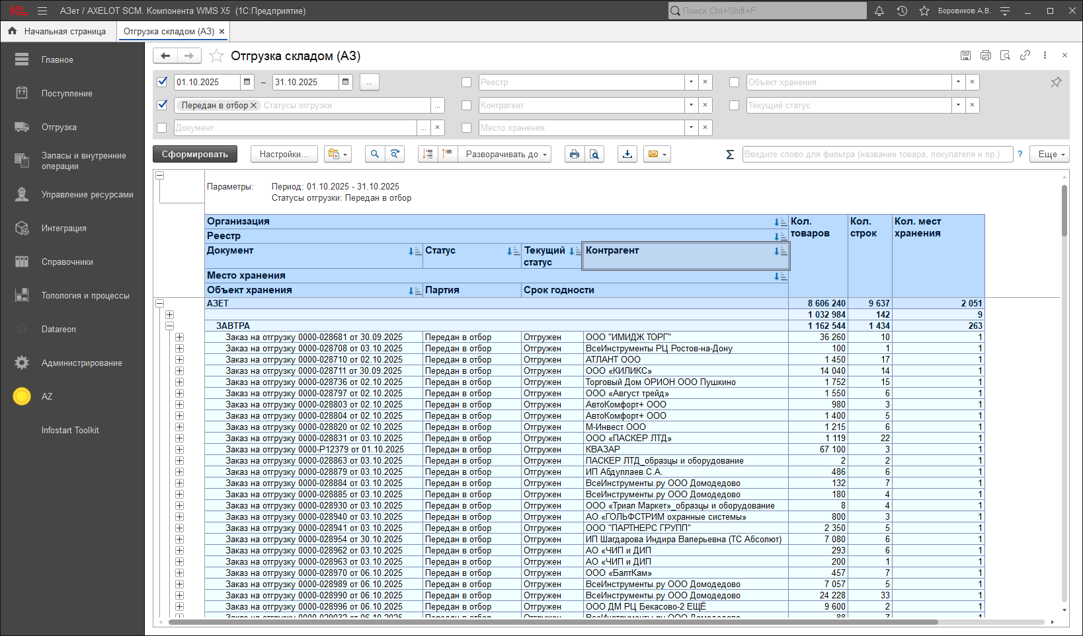The height and width of the screenshot is (636, 1083).
Task: Click the save diskette icon in report header
Action: [x=965, y=55]
